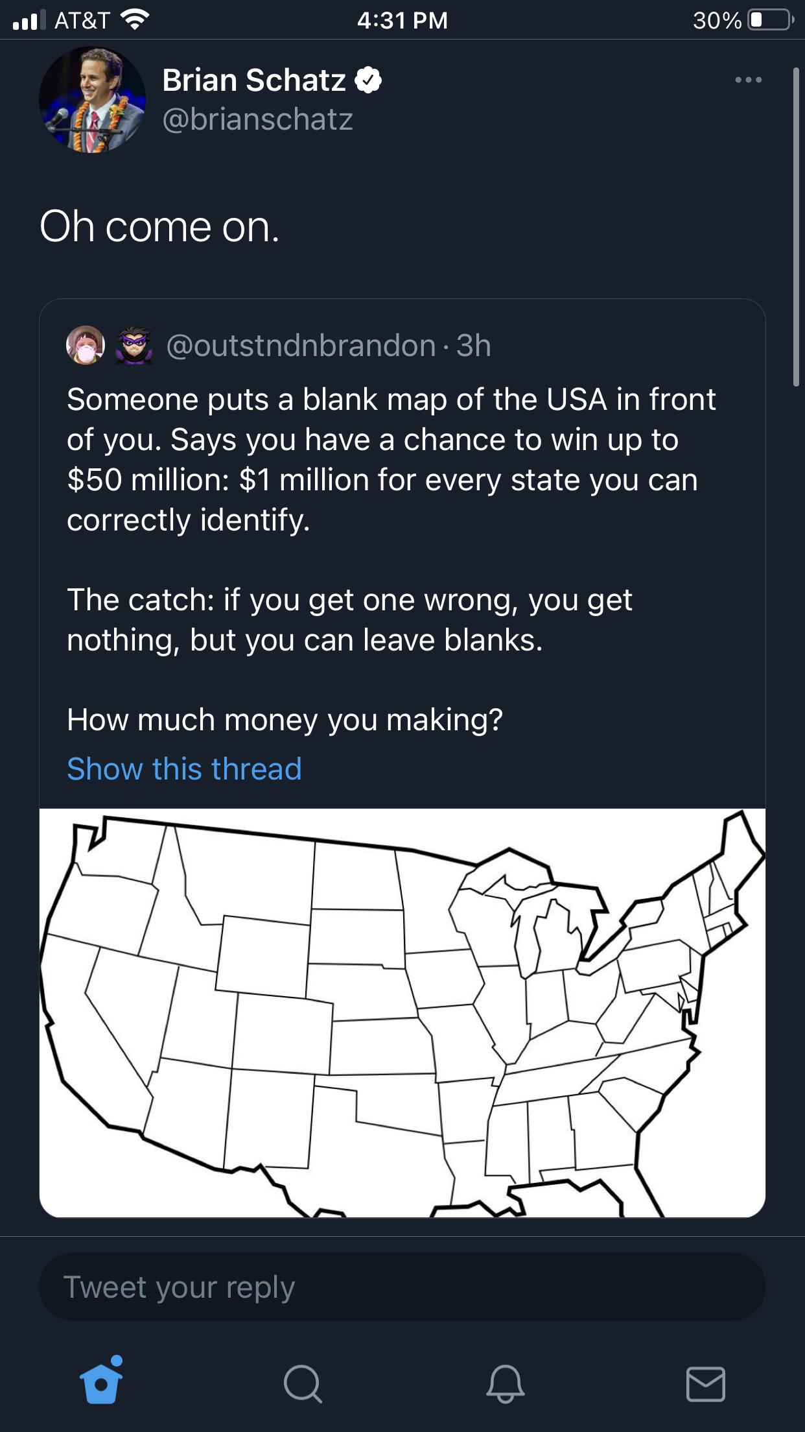The image size is (805, 1432).
Task: Tap the verified badge next to Brian Schatz
Action: tap(367, 80)
